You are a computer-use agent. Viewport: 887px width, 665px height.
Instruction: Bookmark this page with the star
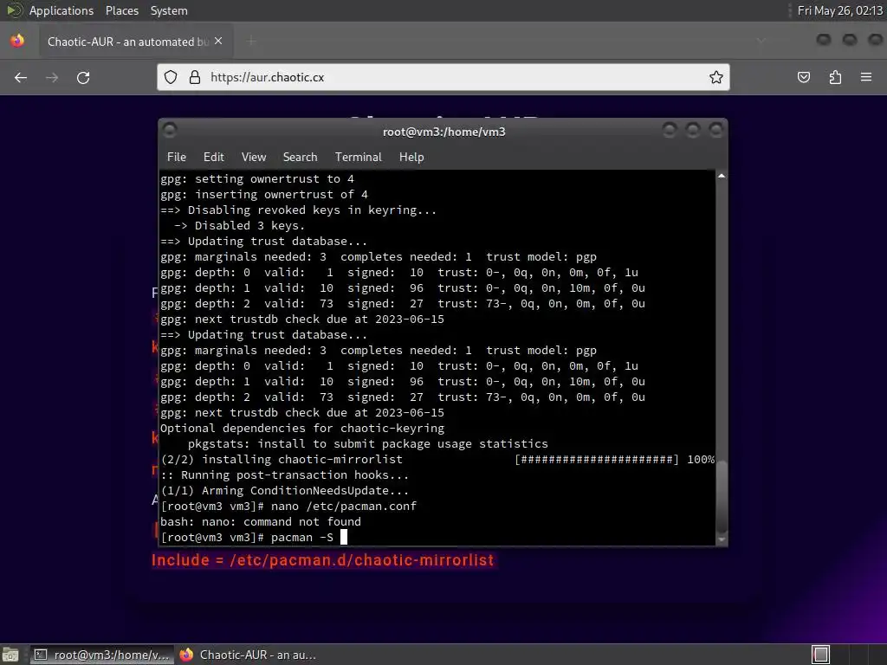pos(716,77)
